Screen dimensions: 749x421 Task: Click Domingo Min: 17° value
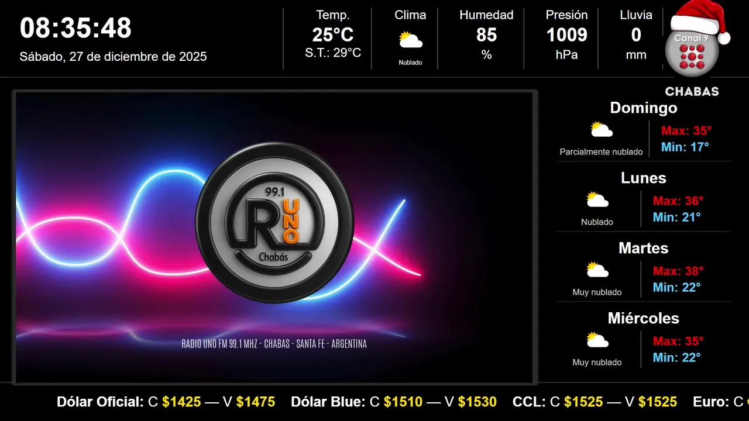coord(685,147)
